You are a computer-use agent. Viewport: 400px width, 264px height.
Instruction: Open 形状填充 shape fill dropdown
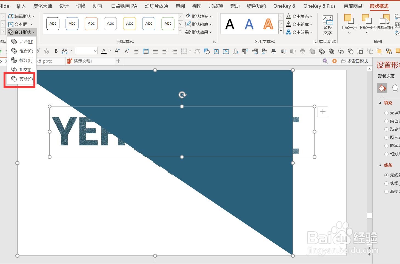[199, 16]
